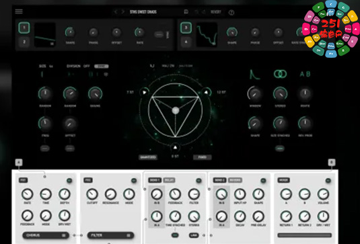The width and height of the screenshot is (360, 244).
Task: Toggle the switch below the Freq knob
Action: click(x=45, y=149)
